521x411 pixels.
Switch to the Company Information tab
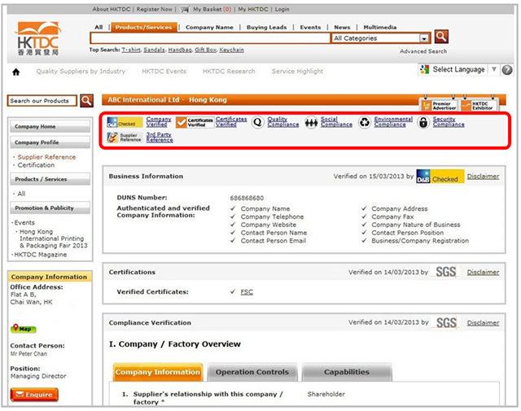click(x=158, y=372)
